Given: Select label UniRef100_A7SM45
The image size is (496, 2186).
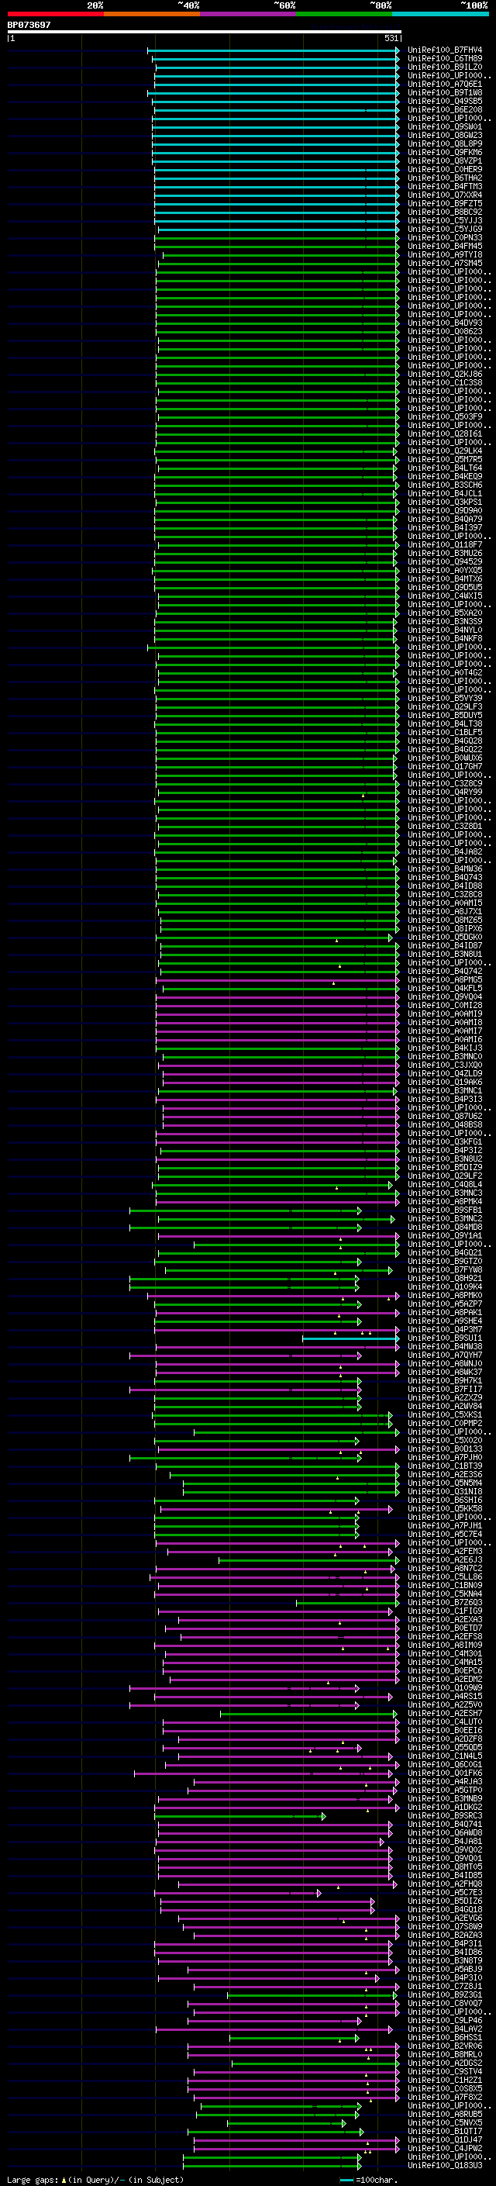Looking at the screenshot, I should 444,263.
